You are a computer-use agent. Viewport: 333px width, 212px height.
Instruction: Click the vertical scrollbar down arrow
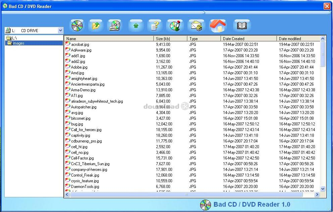(323, 189)
